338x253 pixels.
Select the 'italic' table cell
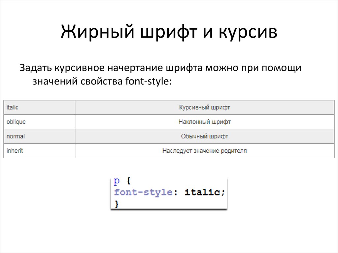pos(40,107)
